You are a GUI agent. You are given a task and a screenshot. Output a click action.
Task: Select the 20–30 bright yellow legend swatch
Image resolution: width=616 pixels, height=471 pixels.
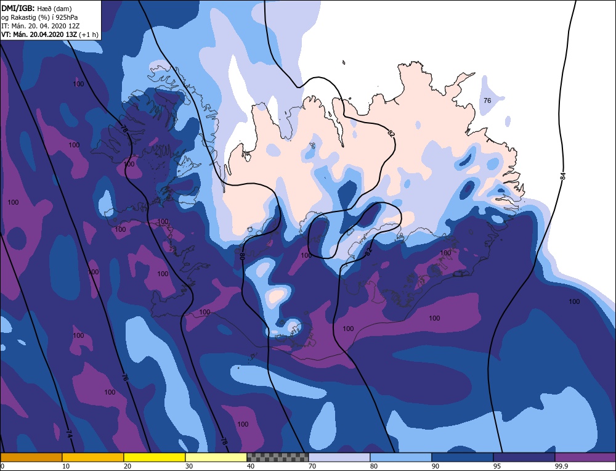click(155, 457)
